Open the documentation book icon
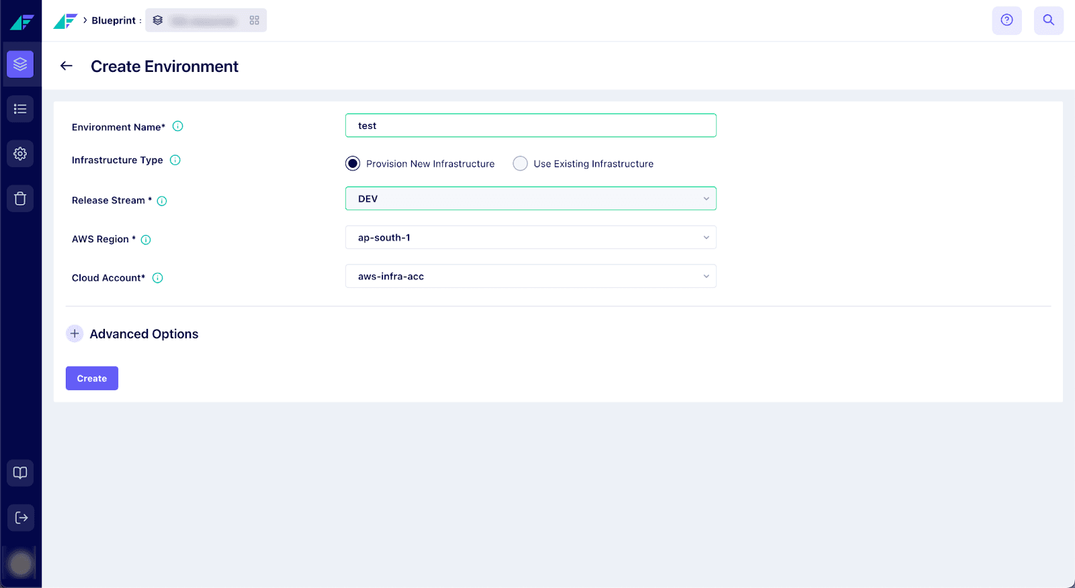 [20, 473]
